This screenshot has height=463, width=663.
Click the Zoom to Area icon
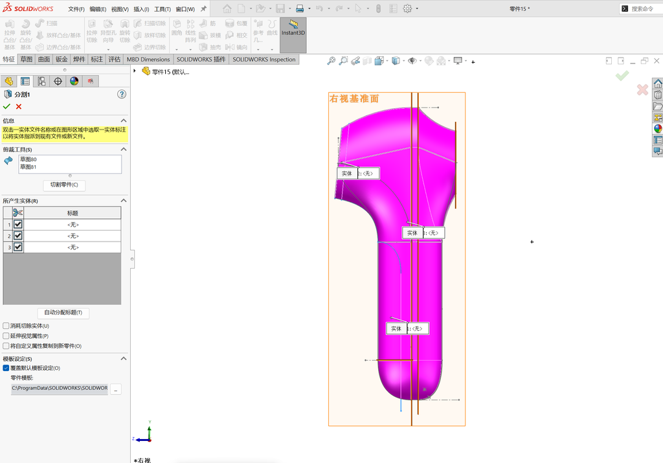(343, 61)
